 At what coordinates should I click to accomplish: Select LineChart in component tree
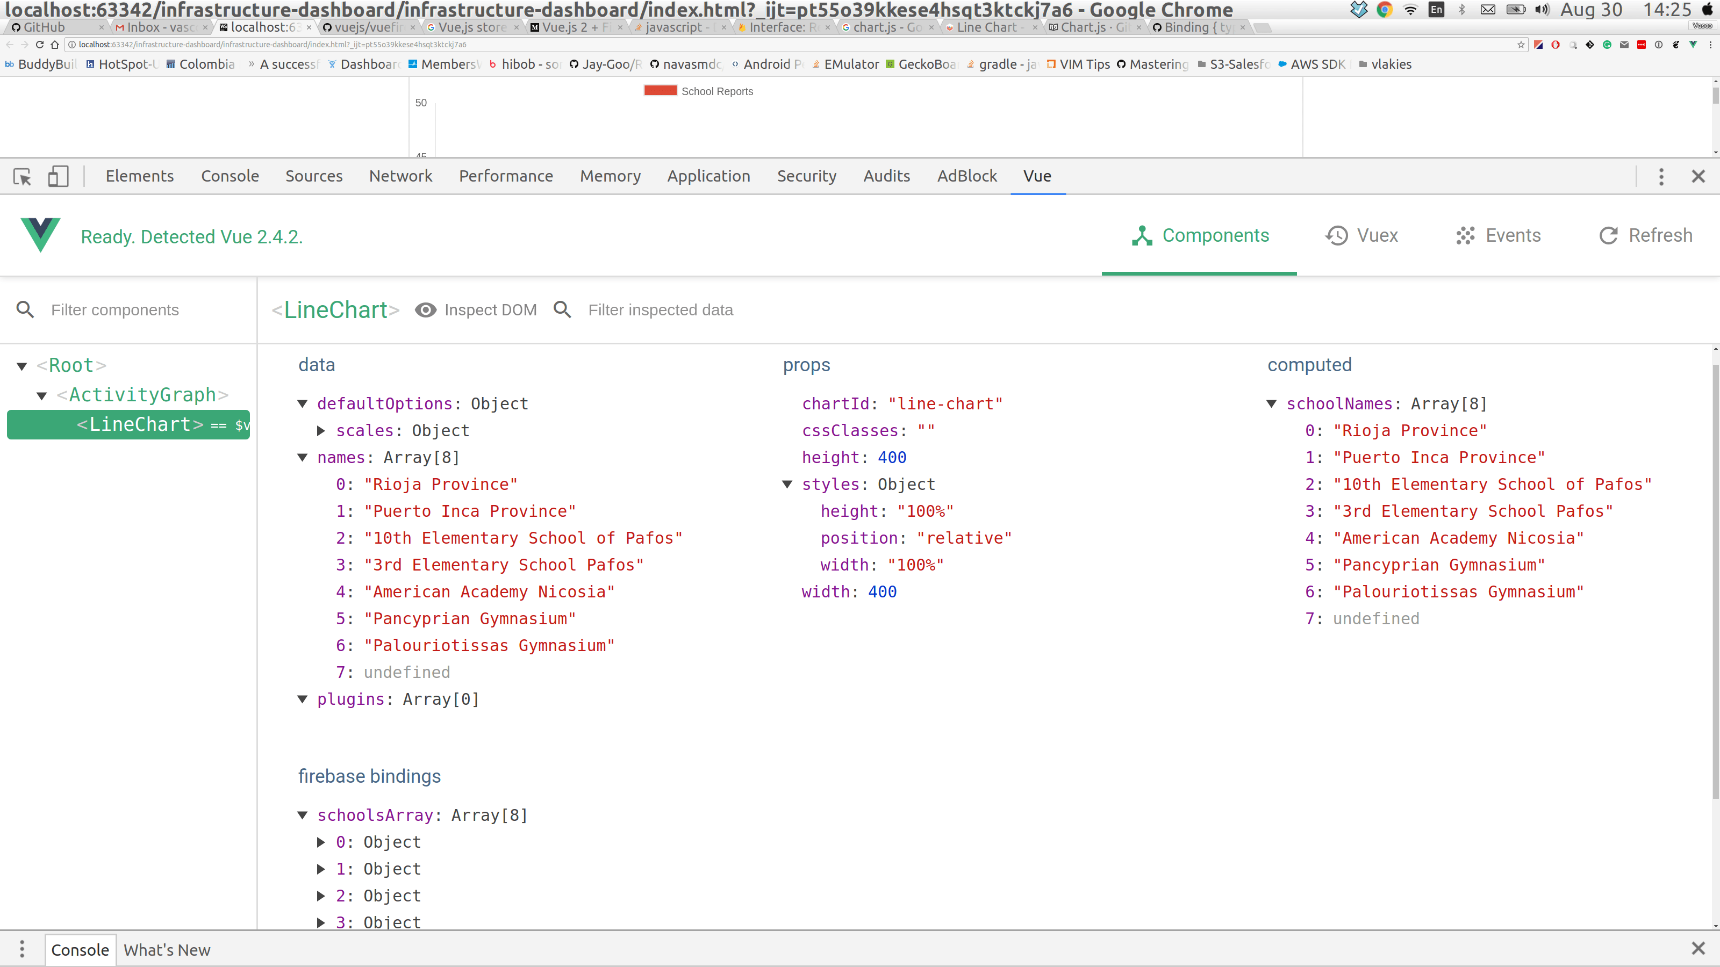128,424
